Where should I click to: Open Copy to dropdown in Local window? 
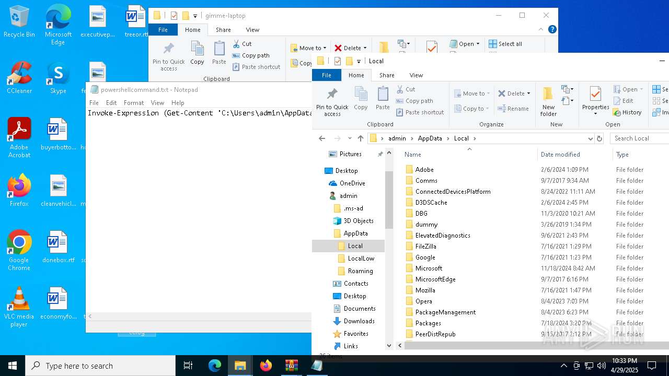[x=471, y=109]
